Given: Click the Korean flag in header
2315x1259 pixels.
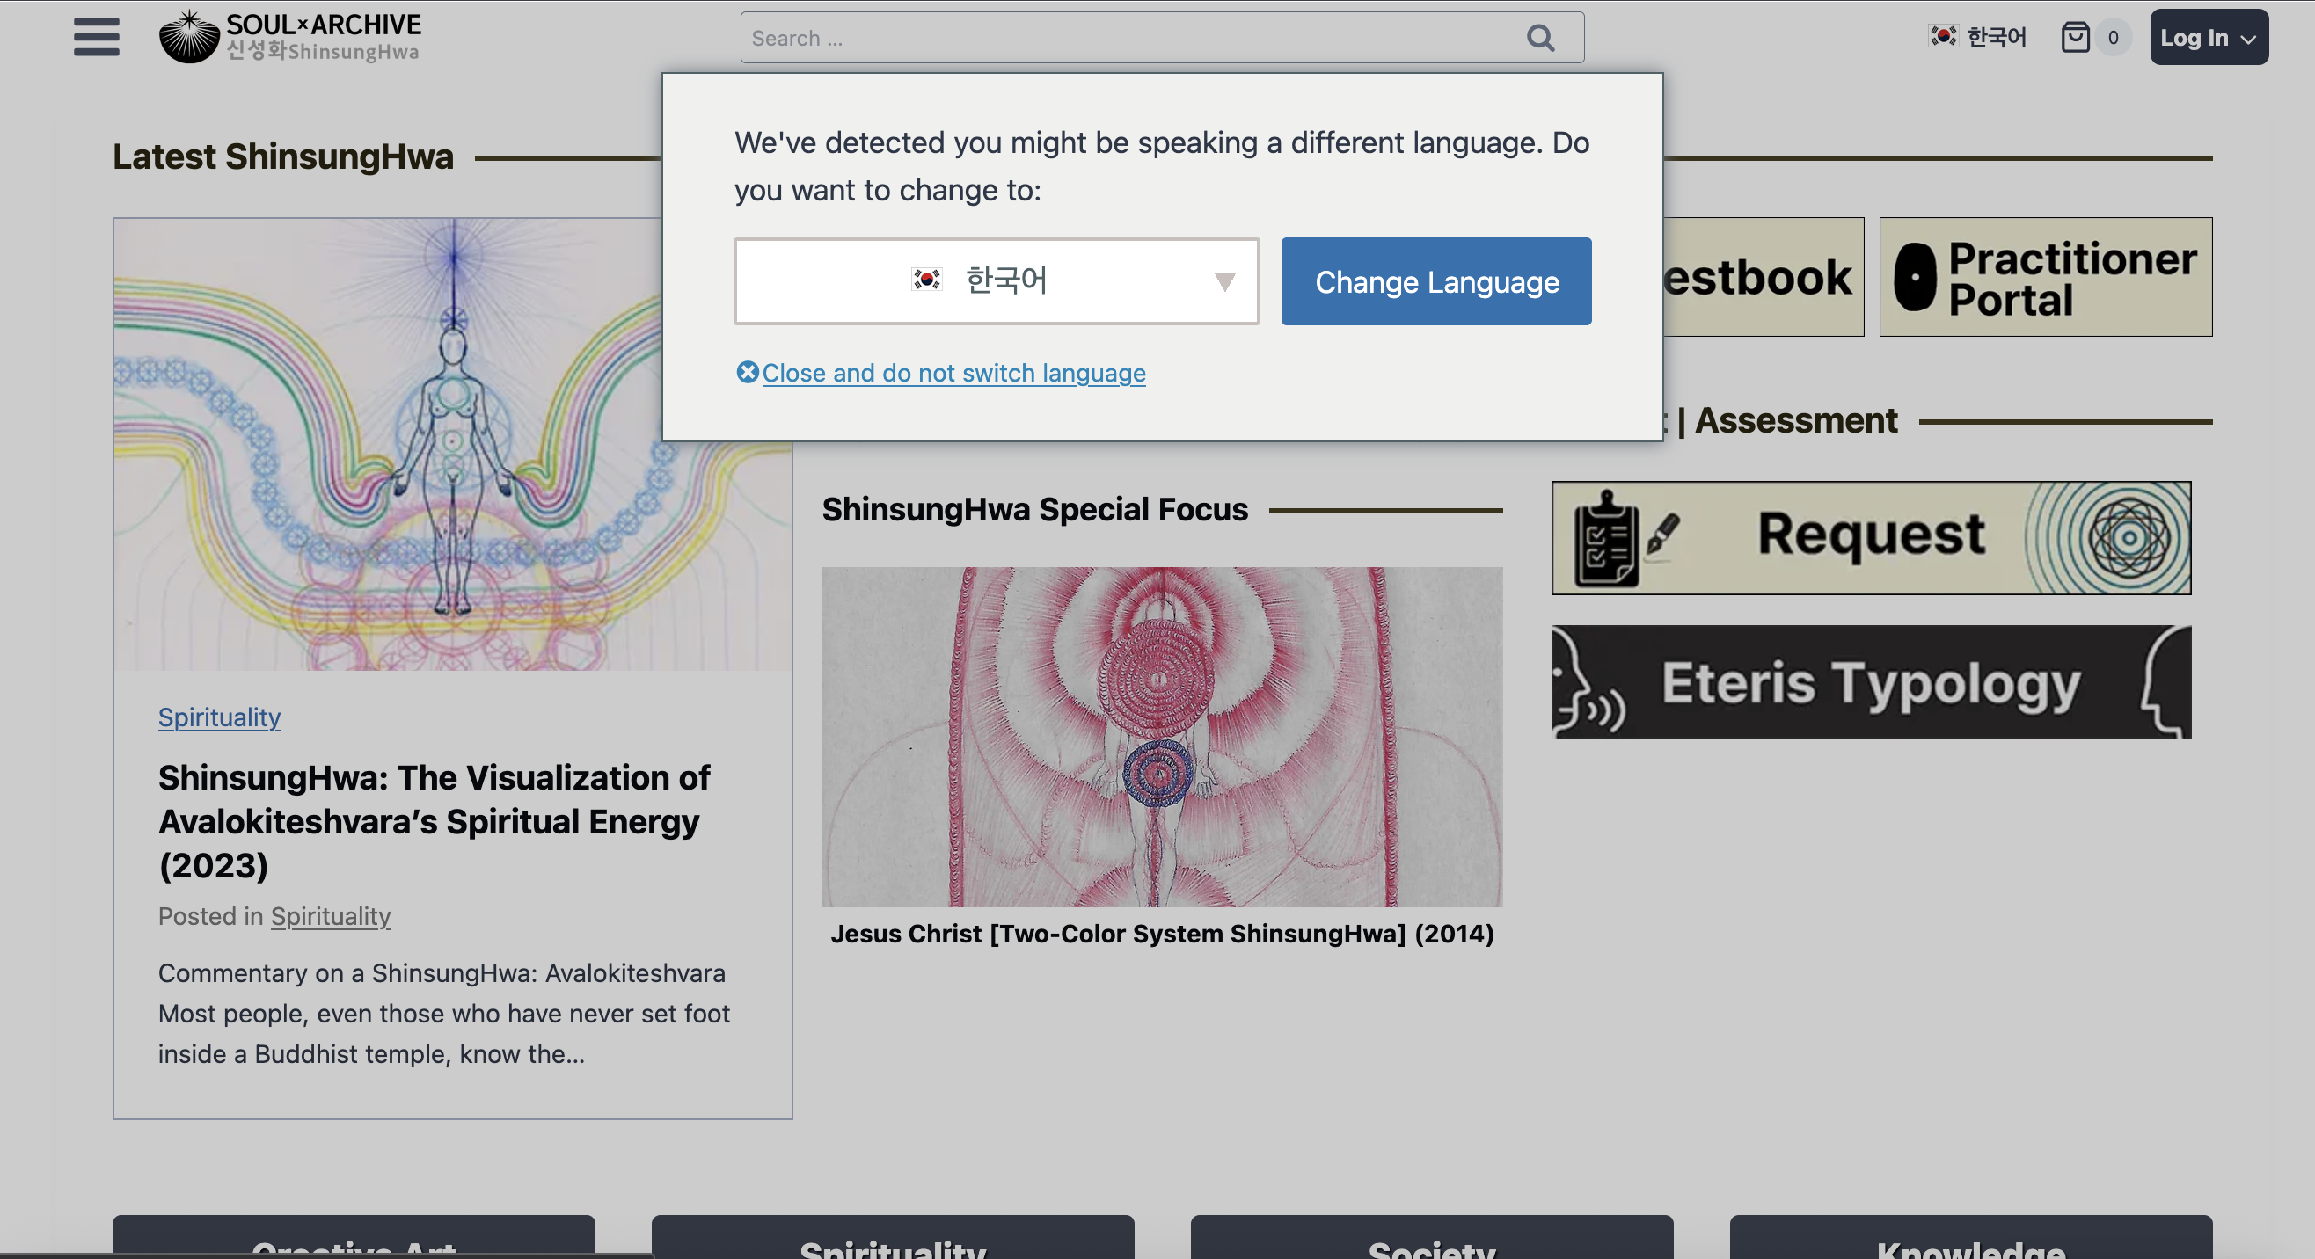Looking at the screenshot, I should (x=1942, y=37).
